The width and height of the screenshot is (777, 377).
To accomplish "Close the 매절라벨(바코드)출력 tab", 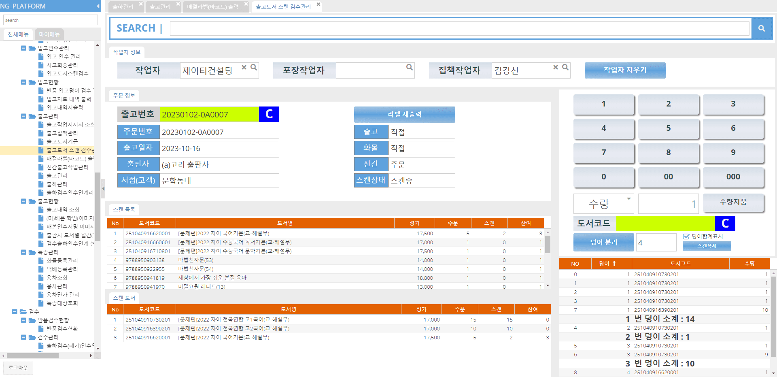I will click(246, 4).
